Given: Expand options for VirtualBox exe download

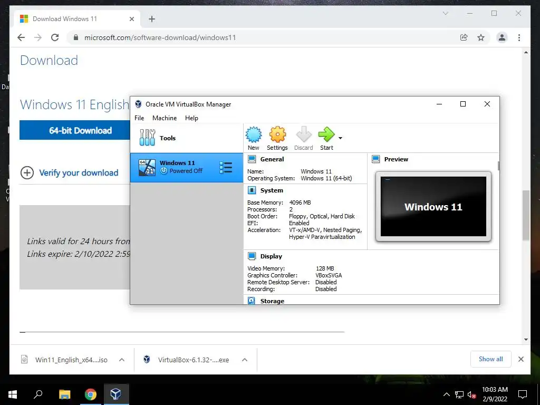Looking at the screenshot, I should [245, 360].
